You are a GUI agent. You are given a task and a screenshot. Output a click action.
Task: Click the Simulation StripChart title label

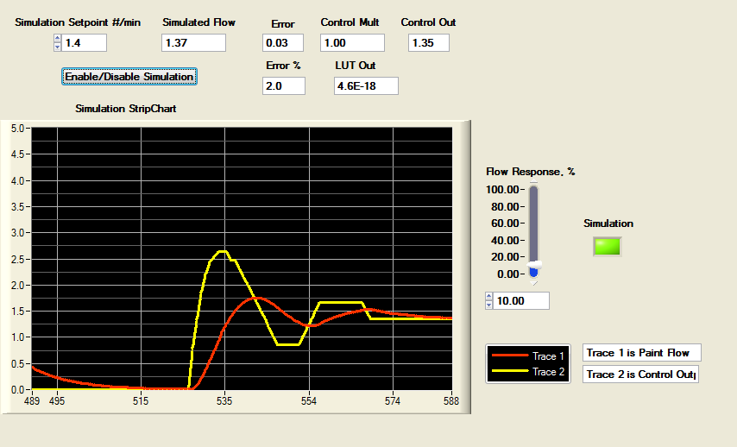[x=126, y=109]
